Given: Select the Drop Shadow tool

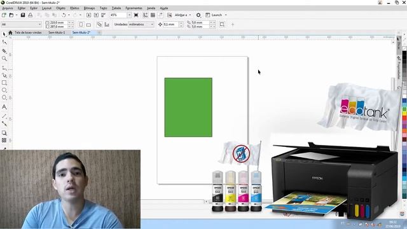Looking at the screenshot, I should tap(4, 133).
